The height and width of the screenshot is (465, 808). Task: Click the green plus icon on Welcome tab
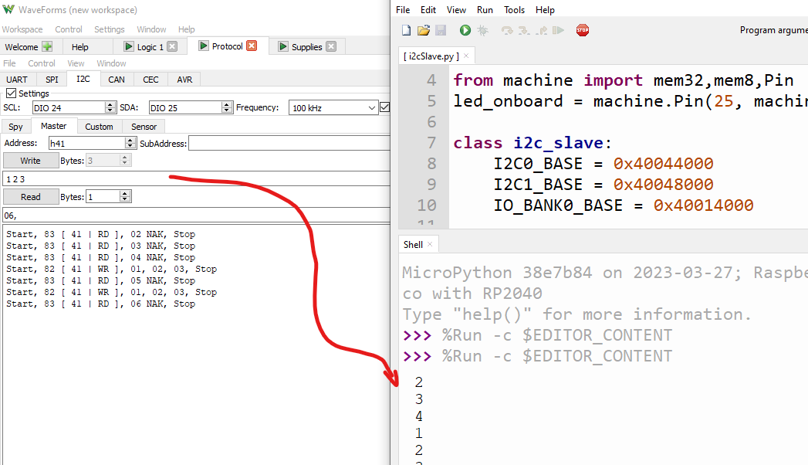click(46, 46)
